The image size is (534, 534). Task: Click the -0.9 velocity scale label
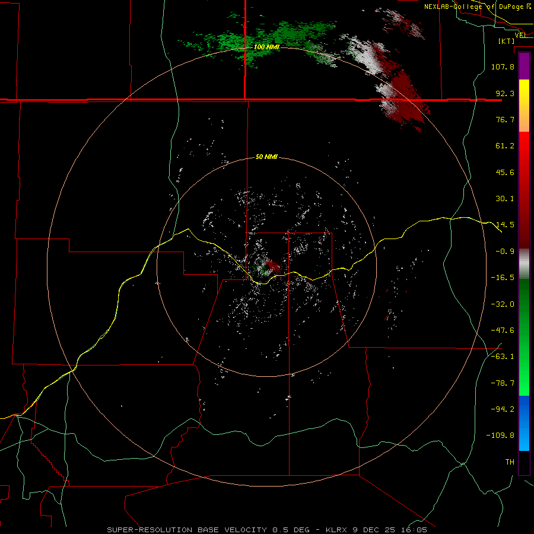point(505,252)
